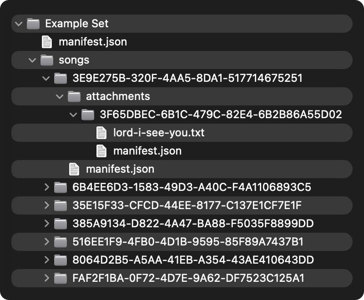
Task: Expand the 35E15F33 folder
Action: [46, 205]
